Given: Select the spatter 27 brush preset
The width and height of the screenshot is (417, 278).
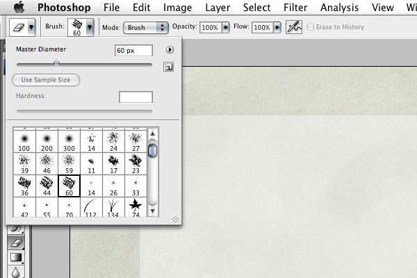Looking at the screenshot, I should point(136,141).
